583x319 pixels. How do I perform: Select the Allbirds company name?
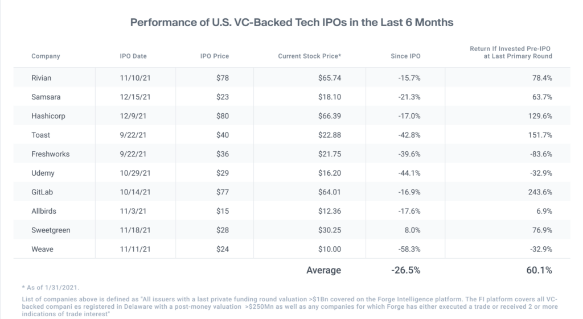[44, 211]
